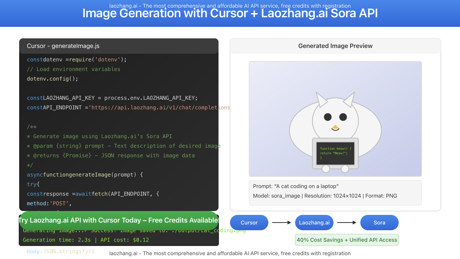Click the comment Load environment variables
The image size is (460, 259).
tap(74, 69)
